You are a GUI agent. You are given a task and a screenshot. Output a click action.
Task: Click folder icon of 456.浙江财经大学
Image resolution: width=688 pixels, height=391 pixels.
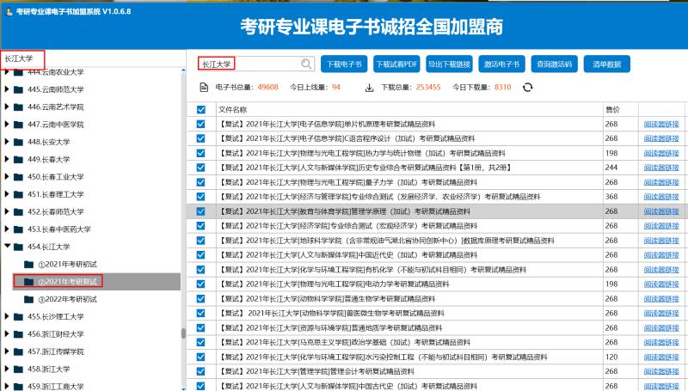pos(18,334)
